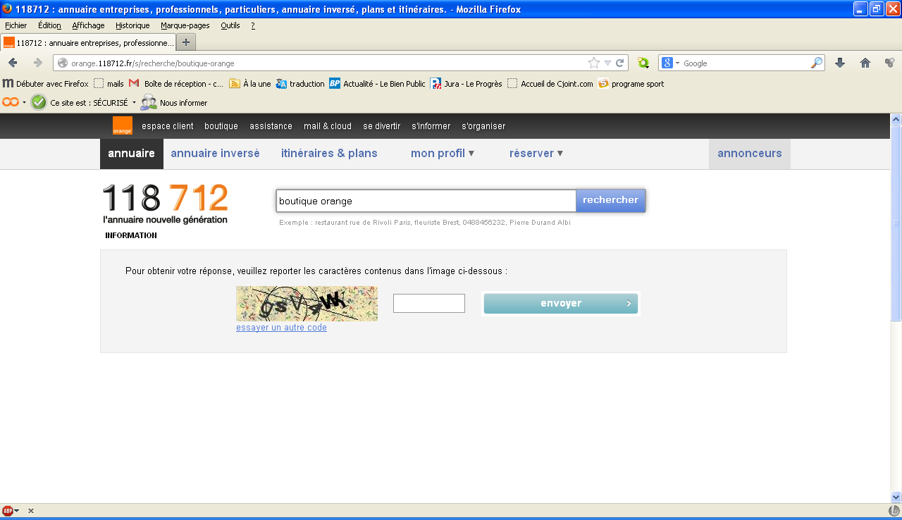Open the itinéraires & plans tab
The width and height of the screenshot is (902, 520).
pyautogui.click(x=329, y=153)
